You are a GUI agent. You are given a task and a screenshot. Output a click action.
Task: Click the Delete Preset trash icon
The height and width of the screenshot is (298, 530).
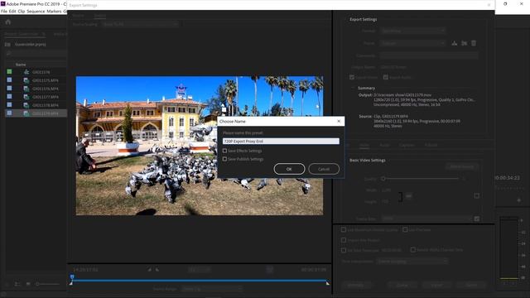pyautogui.click(x=474, y=43)
